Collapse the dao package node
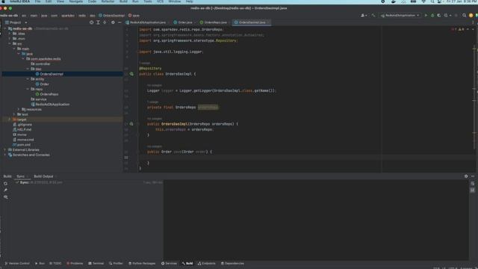Image resolution: width=478 pixels, height=269 pixels. (28, 69)
